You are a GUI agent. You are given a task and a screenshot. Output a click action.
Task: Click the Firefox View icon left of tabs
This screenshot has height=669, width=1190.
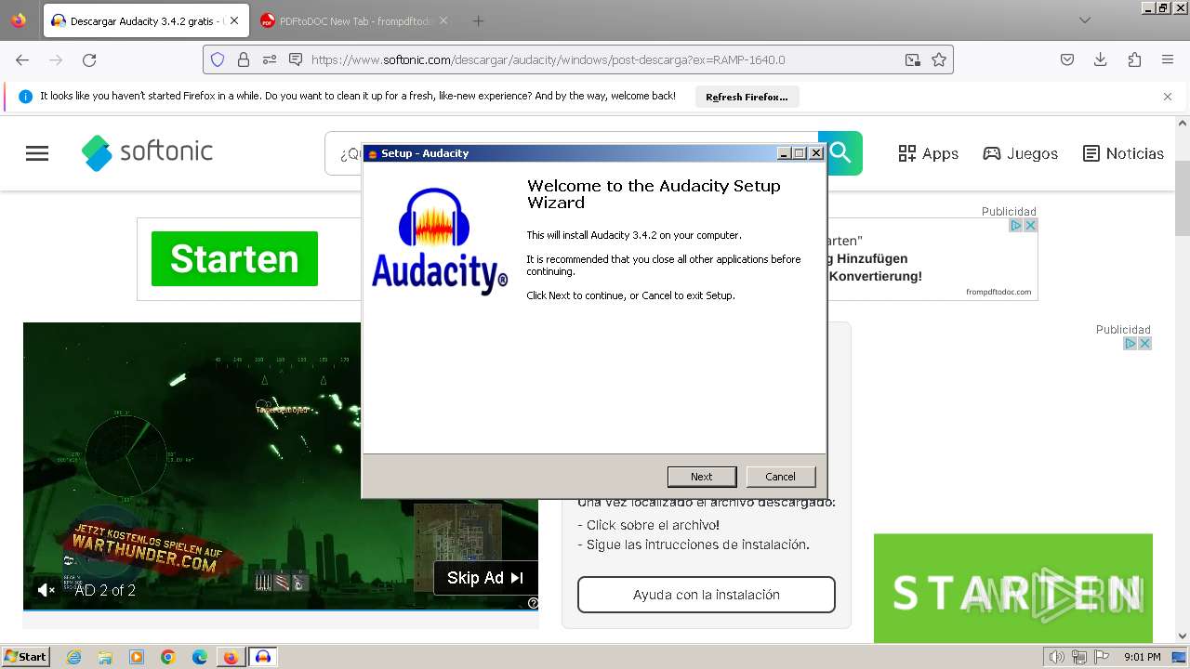19,20
